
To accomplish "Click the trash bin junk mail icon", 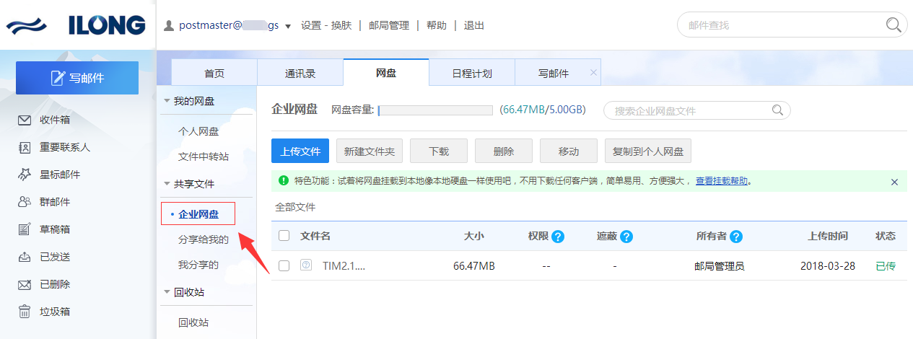I will tap(25, 312).
